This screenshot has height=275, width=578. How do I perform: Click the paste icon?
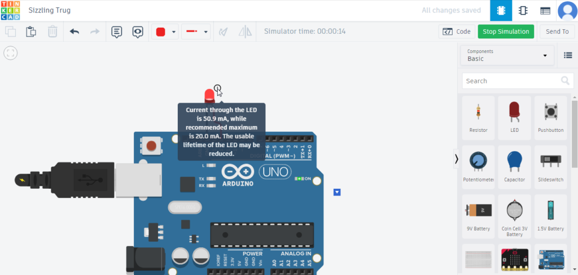click(31, 32)
